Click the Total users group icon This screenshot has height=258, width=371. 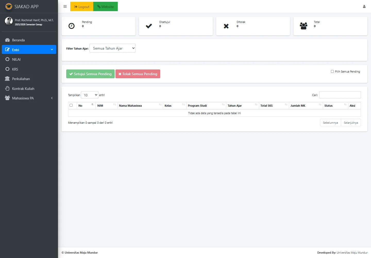coord(303,26)
